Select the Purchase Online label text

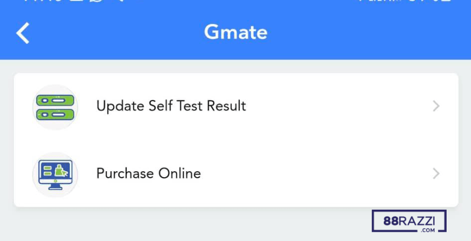coord(149,173)
